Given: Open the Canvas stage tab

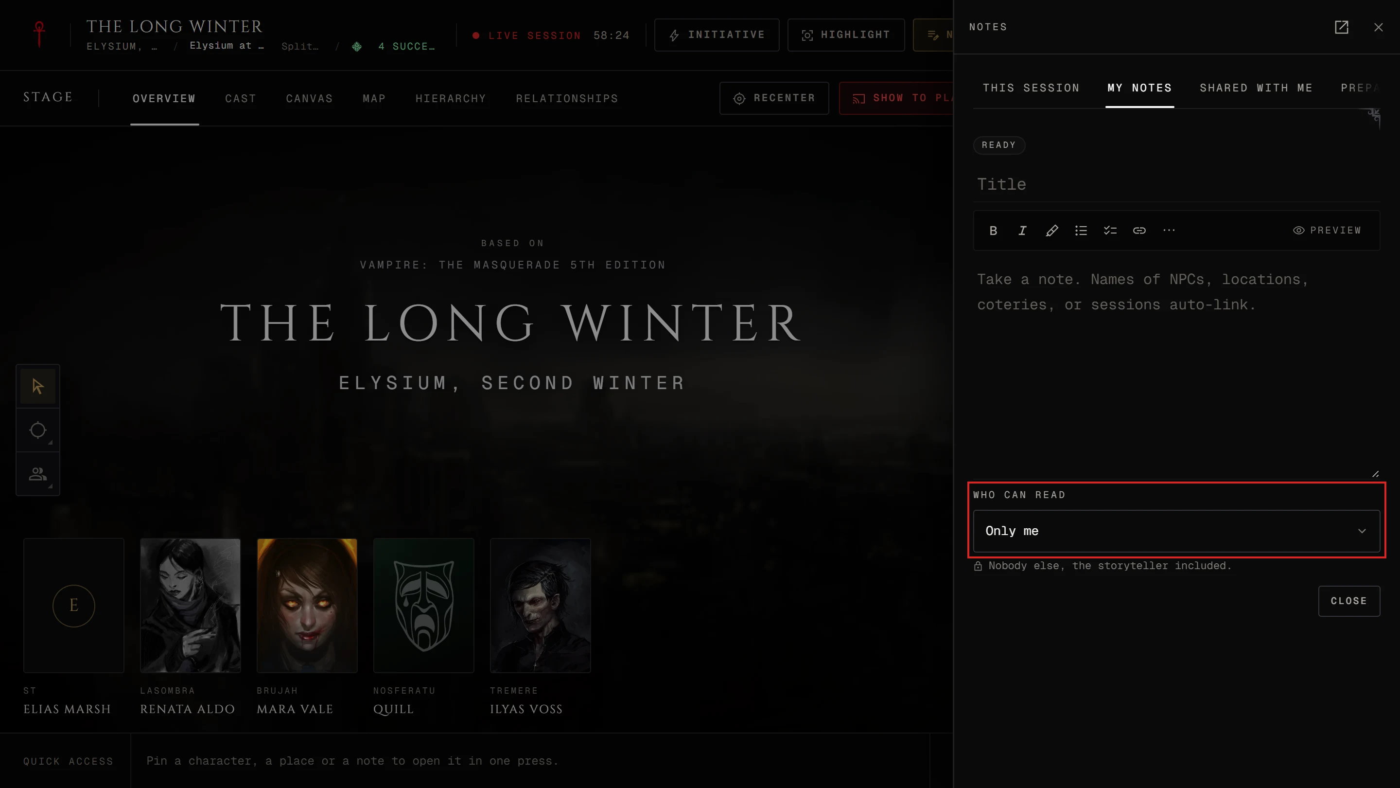Looking at the screenshot, I should (x=309, y=98).
